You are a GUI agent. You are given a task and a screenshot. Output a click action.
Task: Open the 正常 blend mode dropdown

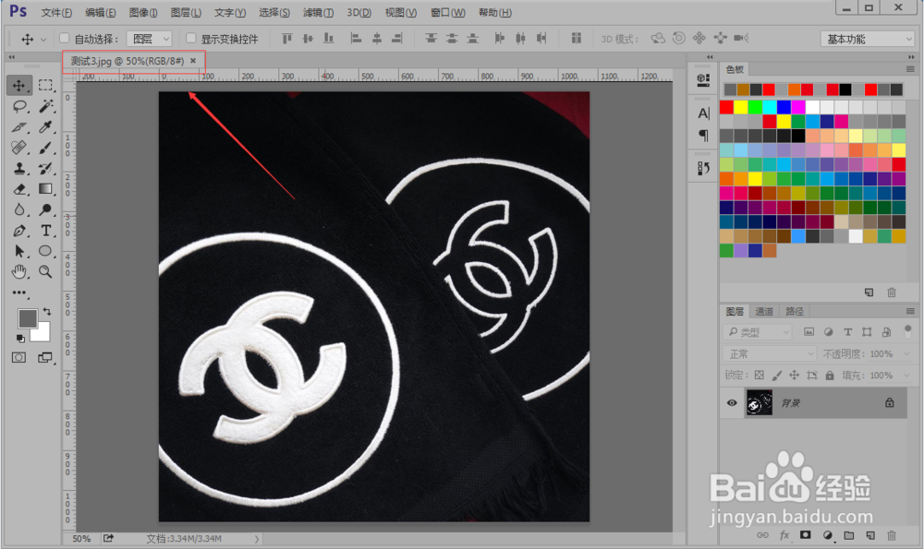pyautogui.click(x=769, y=353)
